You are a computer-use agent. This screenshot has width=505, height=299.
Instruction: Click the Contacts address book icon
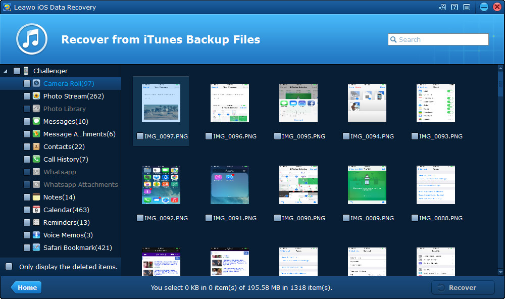(36, 146)
